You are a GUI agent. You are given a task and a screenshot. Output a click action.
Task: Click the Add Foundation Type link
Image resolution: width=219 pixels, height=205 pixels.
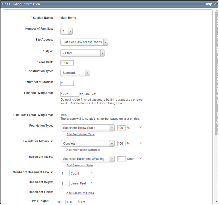click(81, 134)
